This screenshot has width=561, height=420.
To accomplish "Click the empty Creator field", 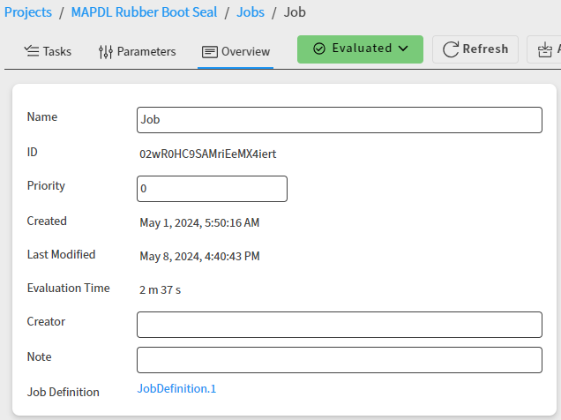I will click(x=339, y=325).
